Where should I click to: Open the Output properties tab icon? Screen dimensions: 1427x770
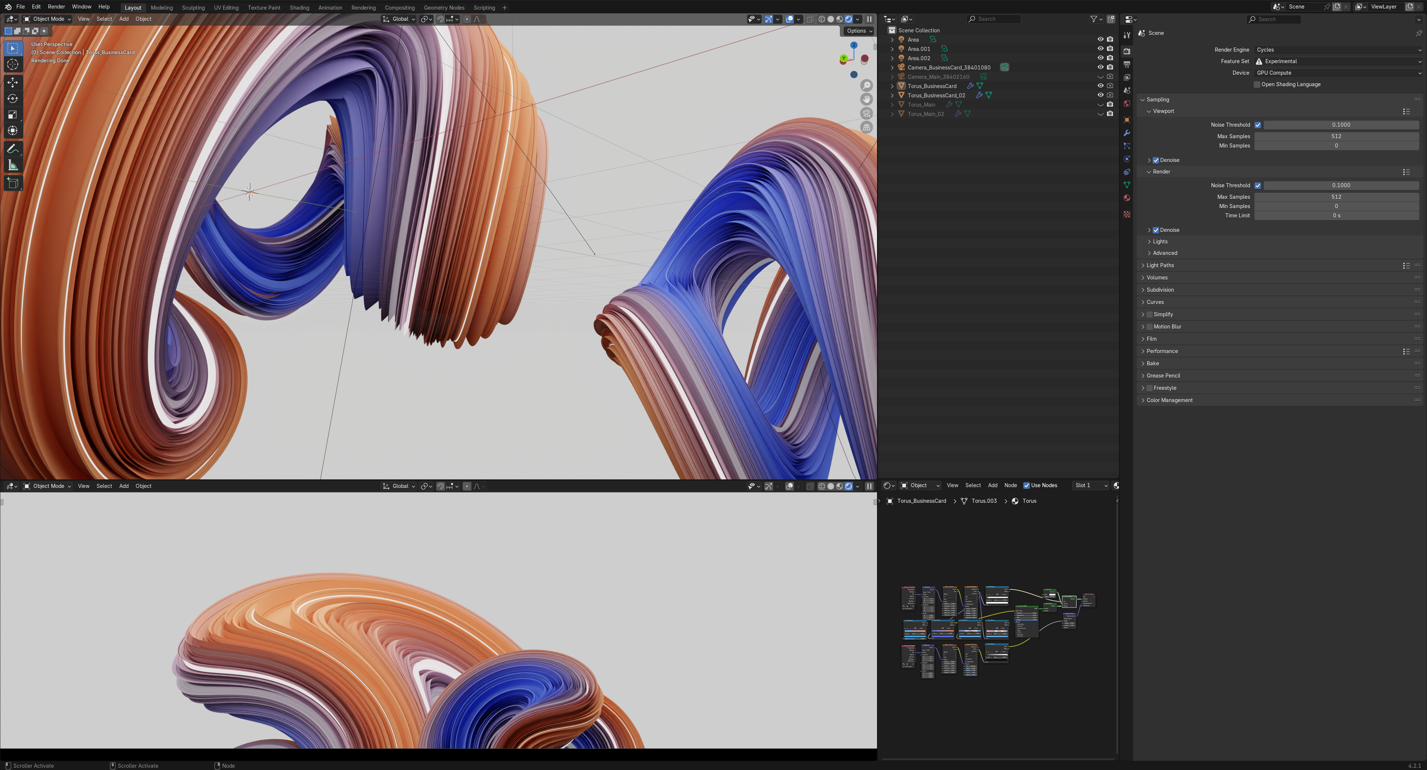click(x=1127, y=64)
